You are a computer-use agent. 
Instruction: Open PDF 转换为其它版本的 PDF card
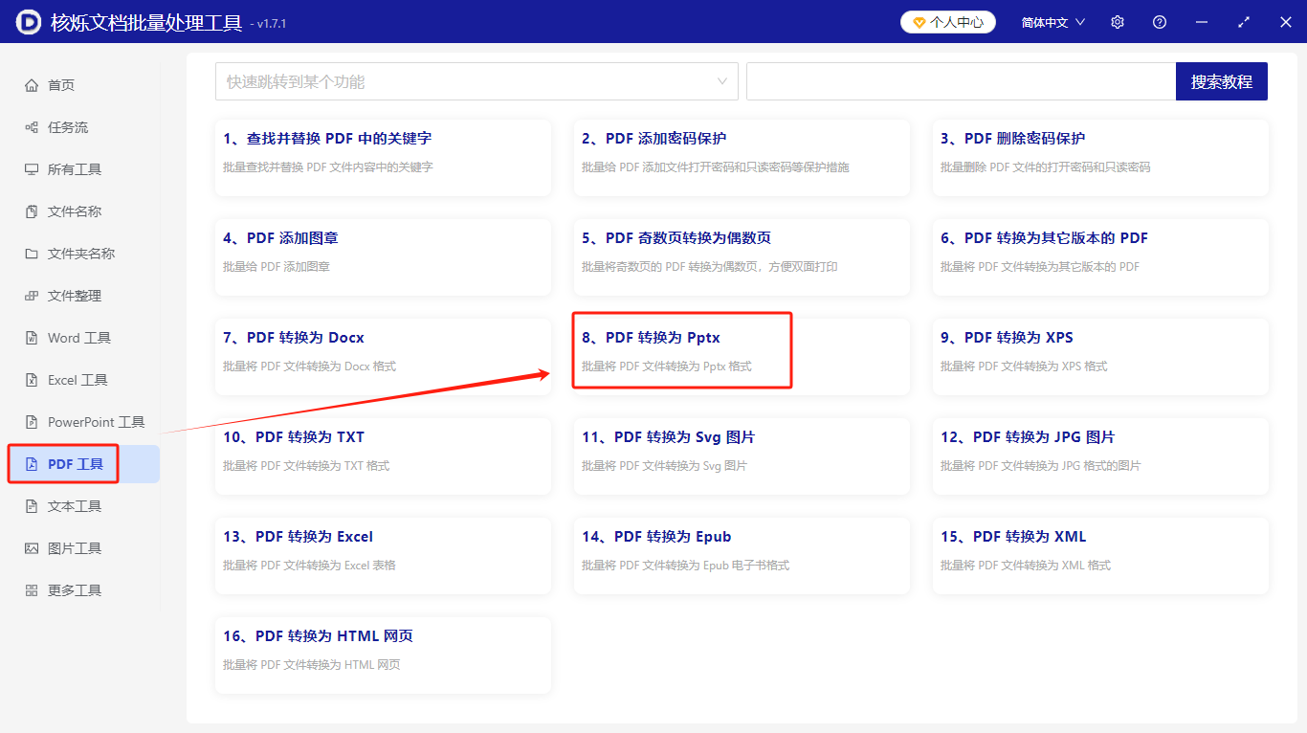[x=1100, y=257]
